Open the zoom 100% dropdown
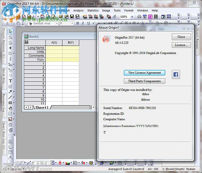202x173 pixels. [x=132, y=17]
